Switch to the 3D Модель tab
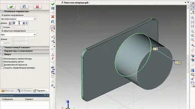 coord(24,91)
